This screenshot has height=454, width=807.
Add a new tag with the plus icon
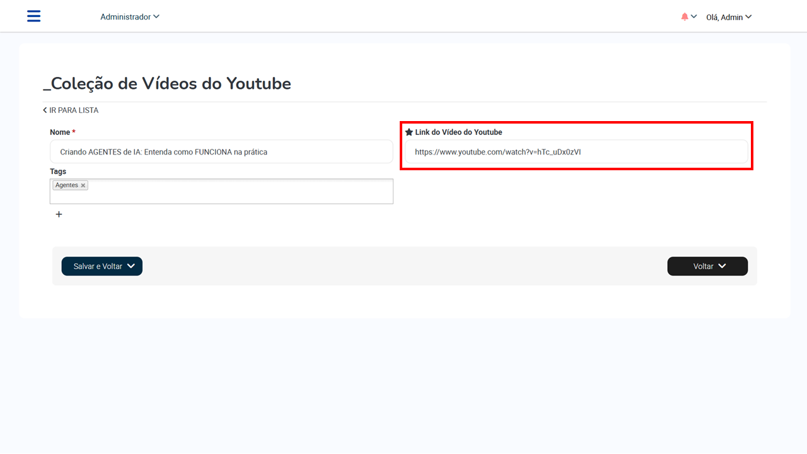[x=59, y=214]
